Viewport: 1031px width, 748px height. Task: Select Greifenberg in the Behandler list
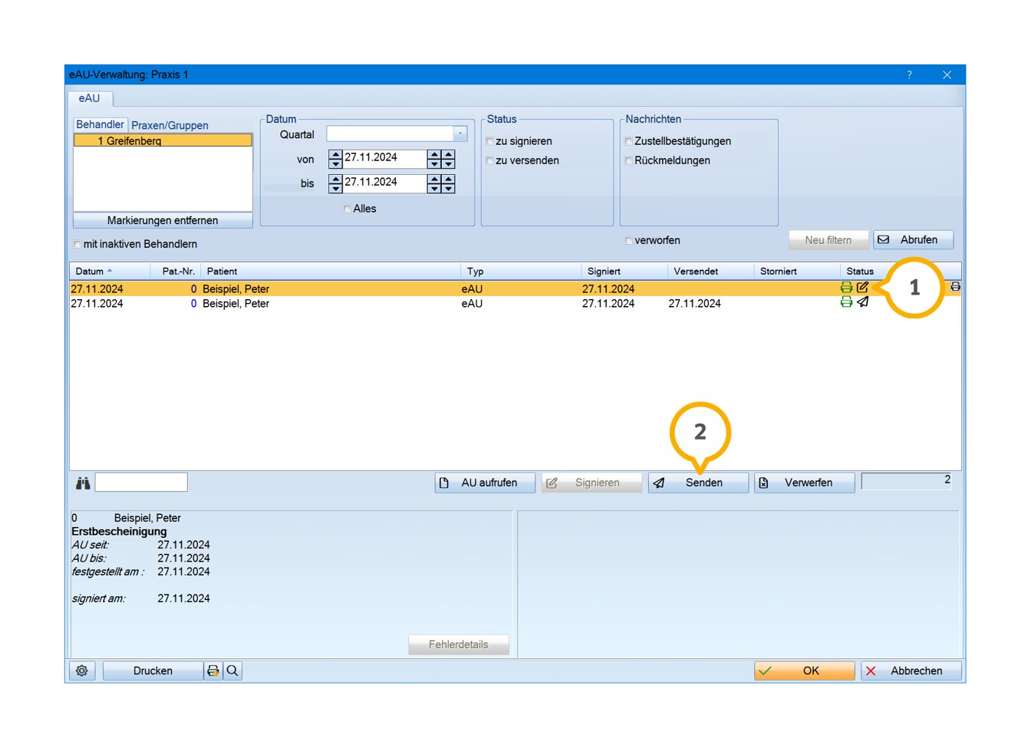(x=163, y=140)
